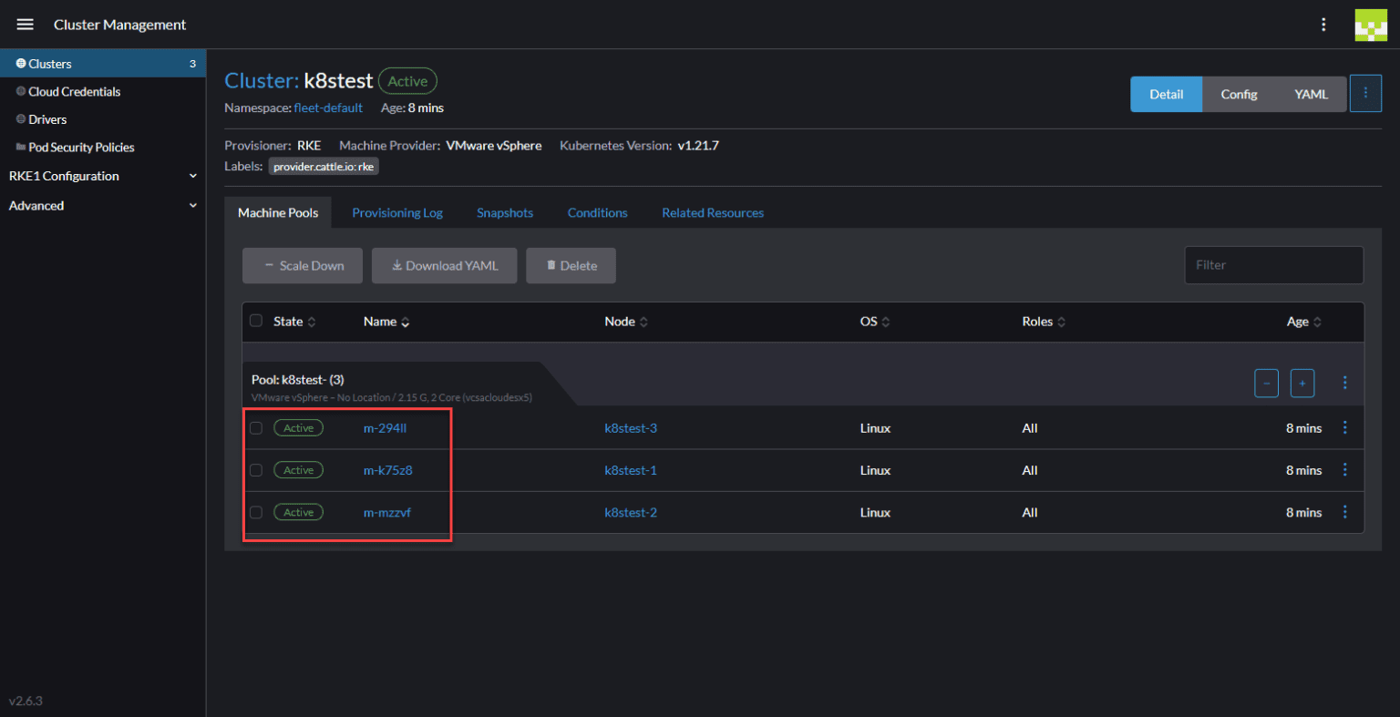Click the Clusters icon in the sidebar
Image resolution: width=1400 pixels, height=717 pixels.
coord(20,64)
